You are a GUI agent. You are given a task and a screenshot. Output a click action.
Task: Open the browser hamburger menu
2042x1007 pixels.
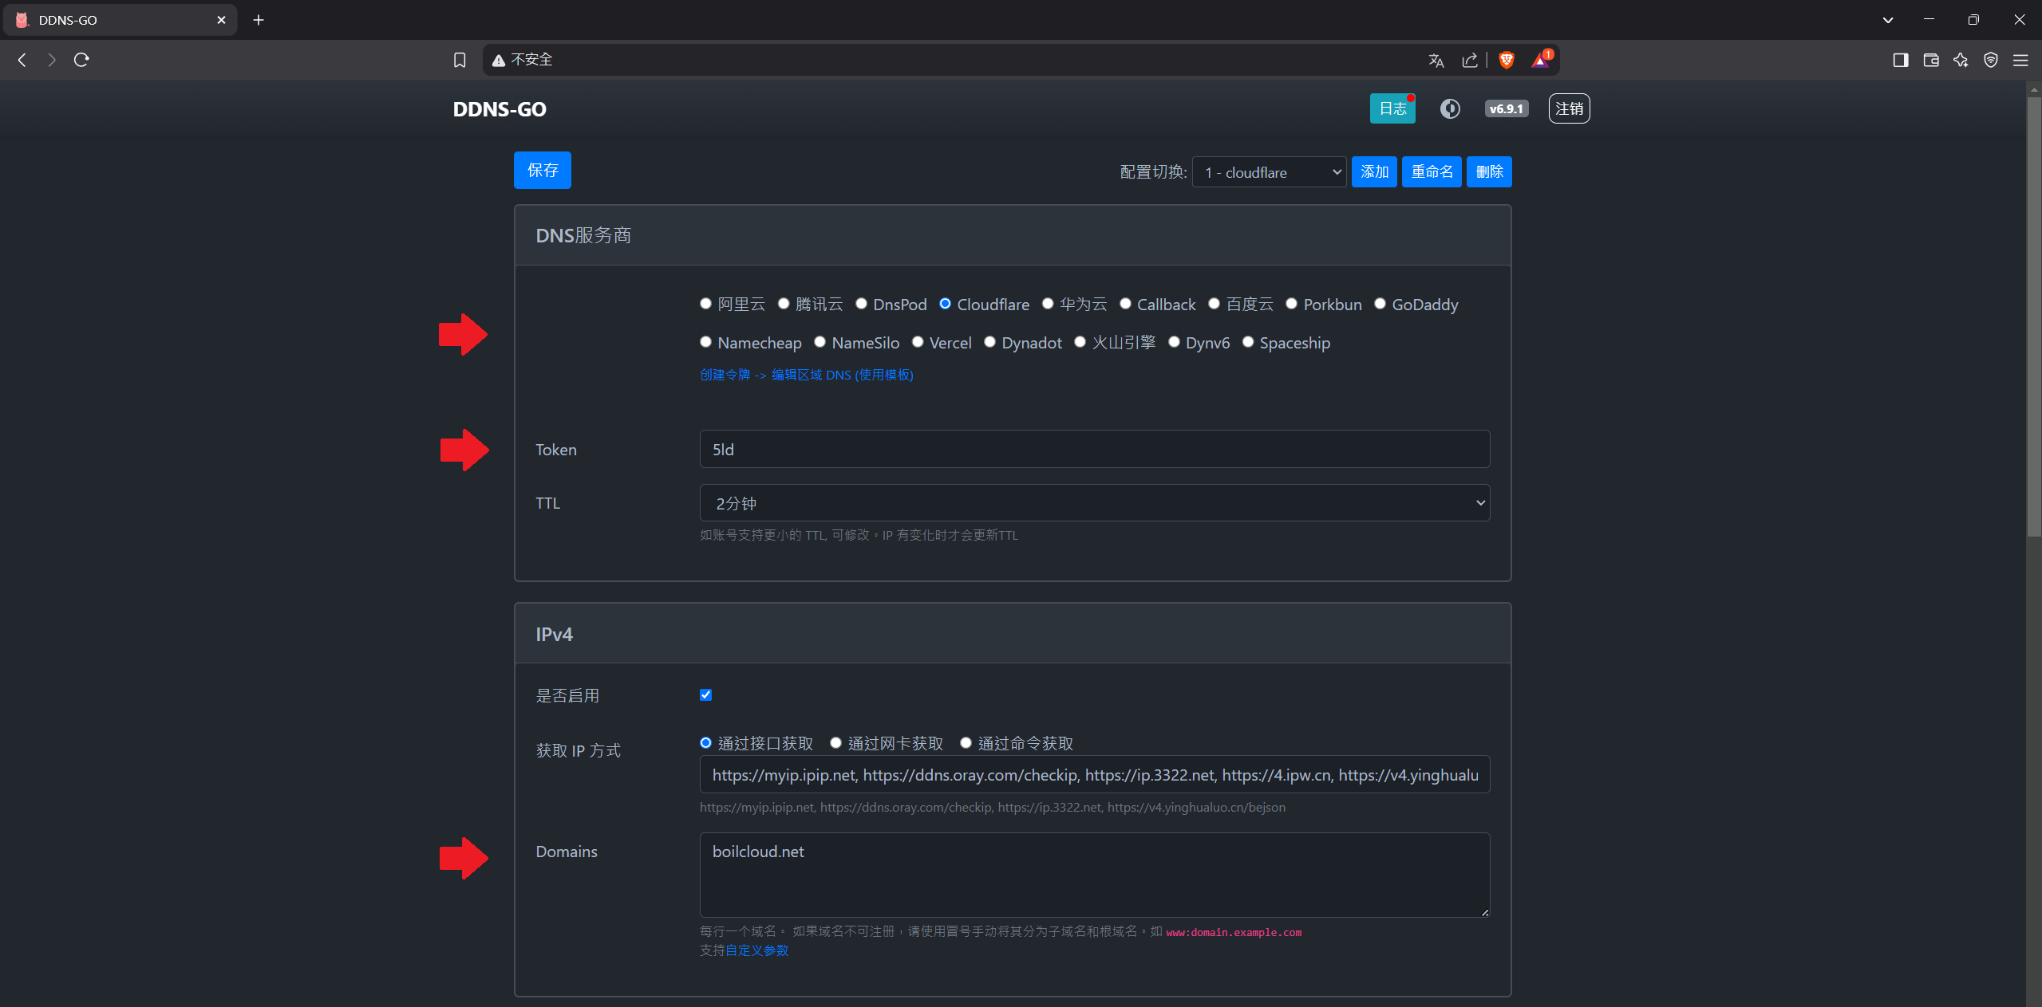click(x=2020, y=60)
